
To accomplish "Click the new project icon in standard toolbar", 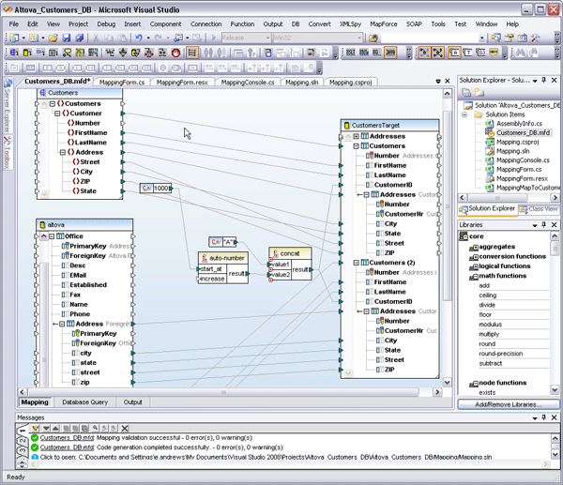I will click(x=14, y=38).
